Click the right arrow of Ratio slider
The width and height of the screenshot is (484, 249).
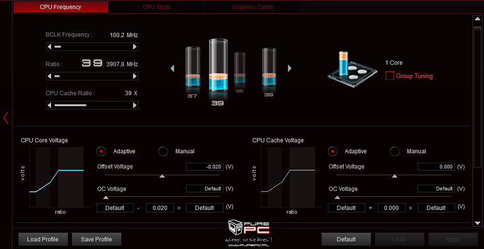tap(135, 76)
